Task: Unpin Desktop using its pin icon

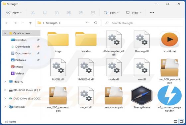Action: click(x=38, y=40)
